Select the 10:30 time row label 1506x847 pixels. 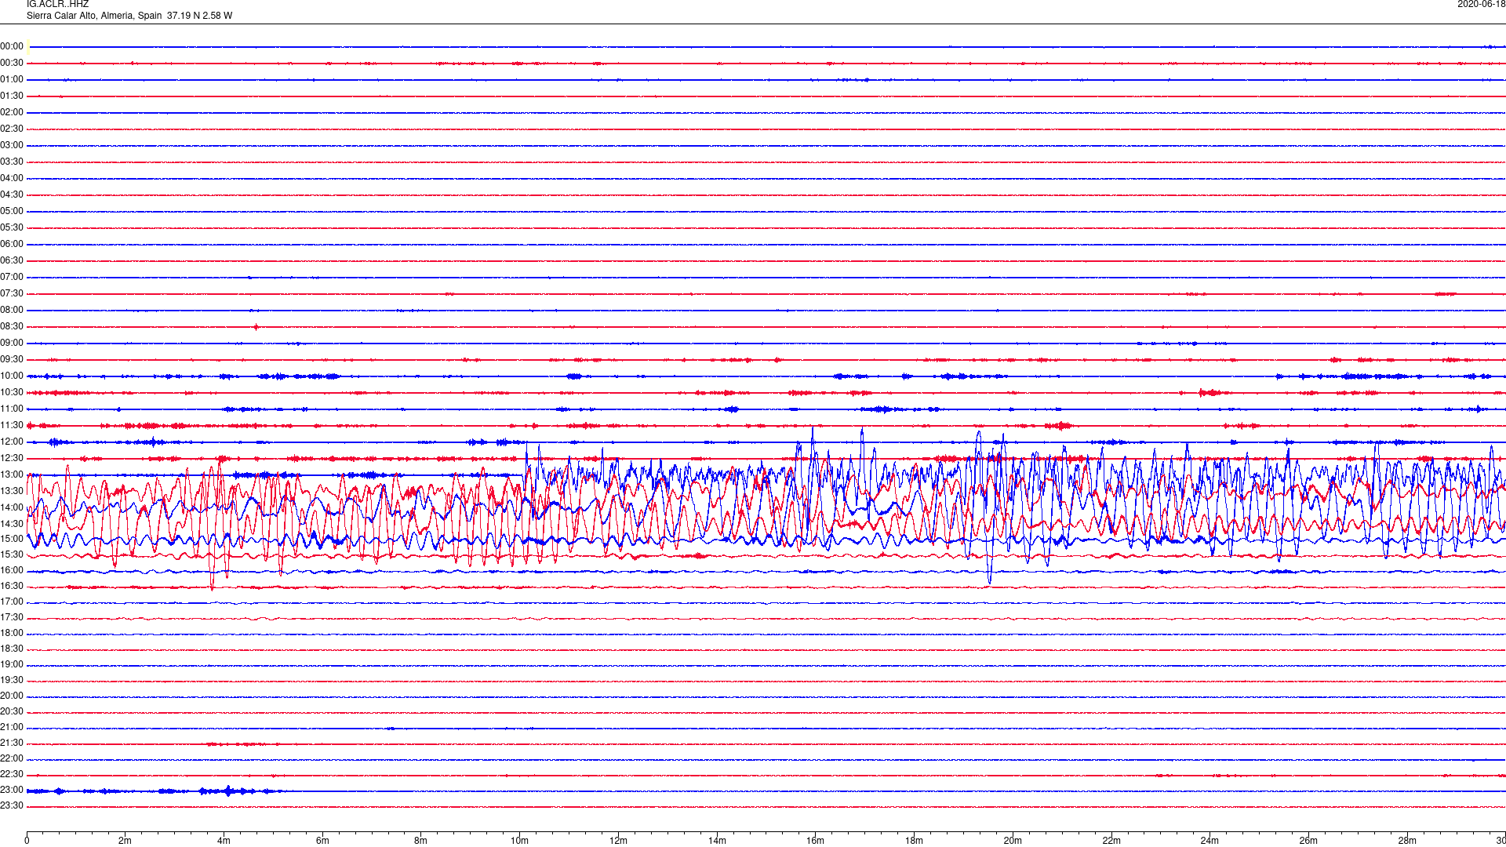pyautogui.click(x=12, y=392)
